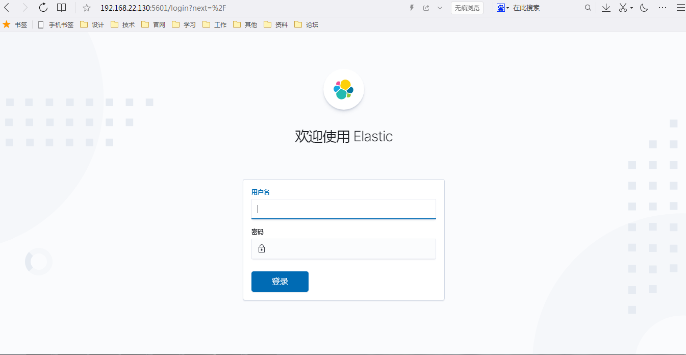
Task: Click the Baidu search engine icon
Action: click(500, 8)
